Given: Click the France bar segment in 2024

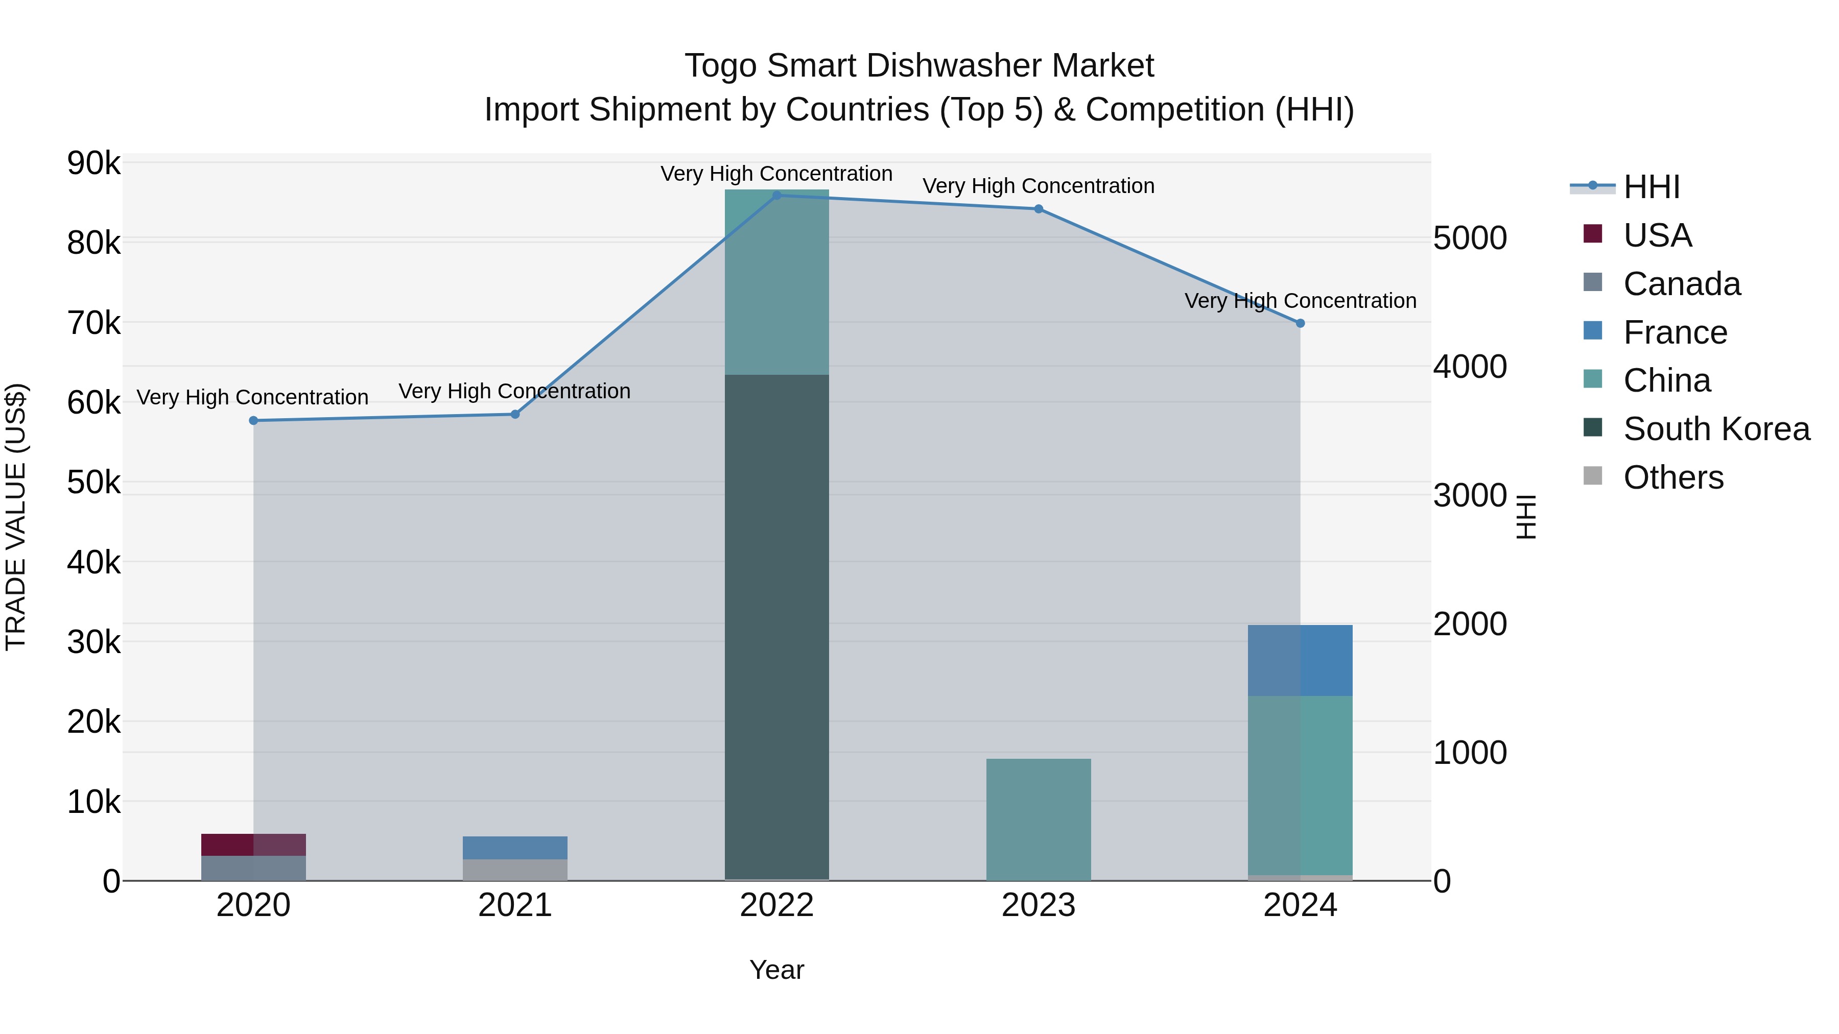Looking at the screenshot, I should point(1300,661).
